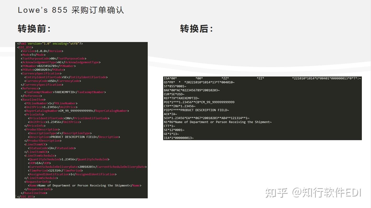Select the xml version="1.0" declaration line

(50, 44)
